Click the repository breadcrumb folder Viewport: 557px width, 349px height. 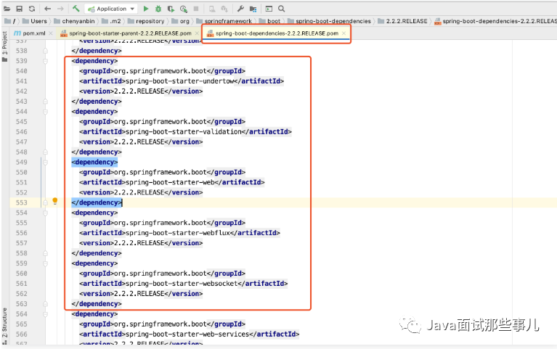tap(146, 21)
